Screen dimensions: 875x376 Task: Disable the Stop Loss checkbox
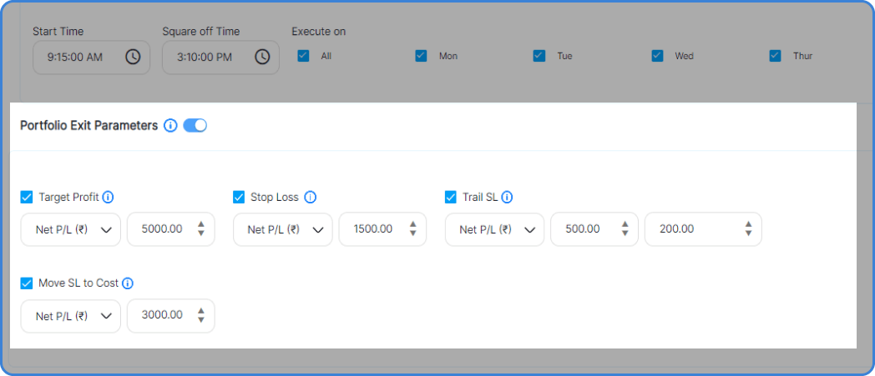click(239, 198)
